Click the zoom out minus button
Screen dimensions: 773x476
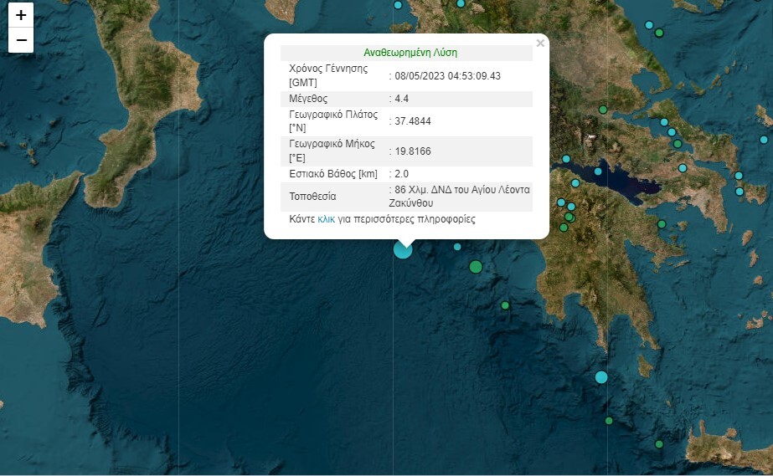[x=21, y=40]
